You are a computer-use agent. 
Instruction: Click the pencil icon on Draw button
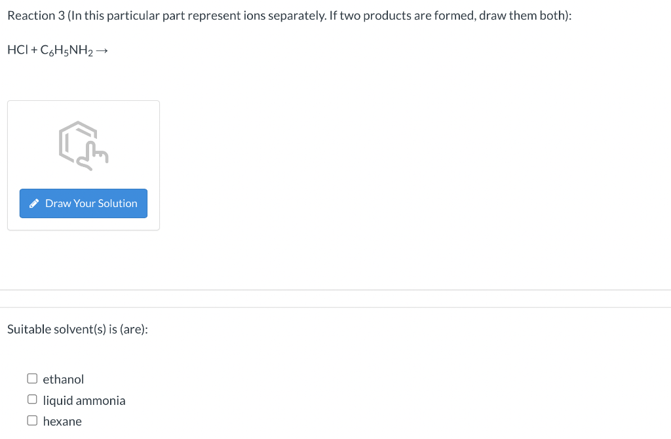tap(35, 204)
